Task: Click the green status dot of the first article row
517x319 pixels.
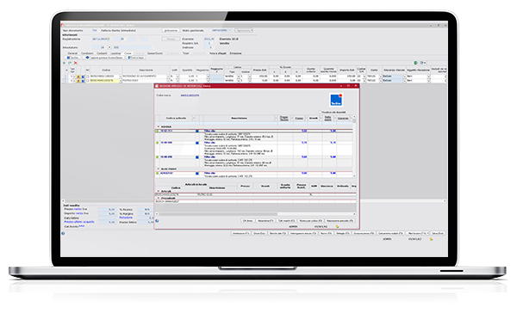Action: click(158, 131)
